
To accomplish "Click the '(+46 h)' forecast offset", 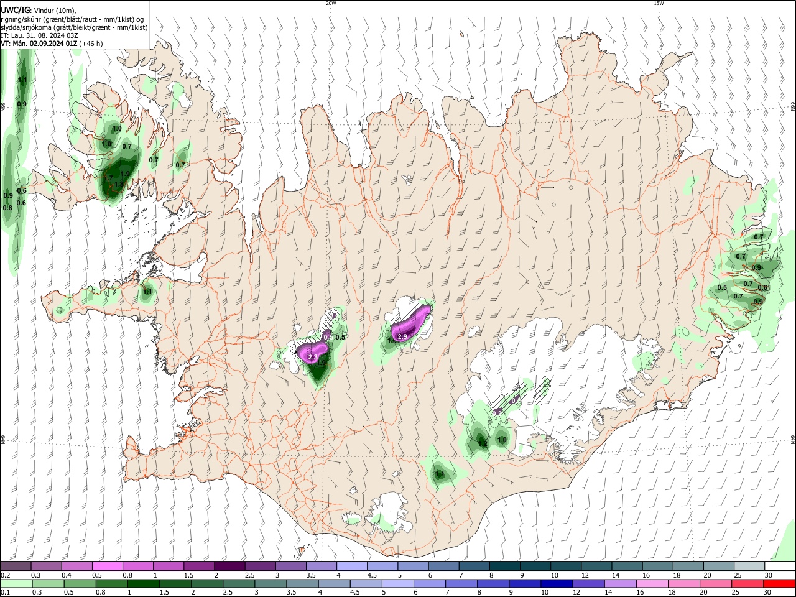I will coord(91,44).
